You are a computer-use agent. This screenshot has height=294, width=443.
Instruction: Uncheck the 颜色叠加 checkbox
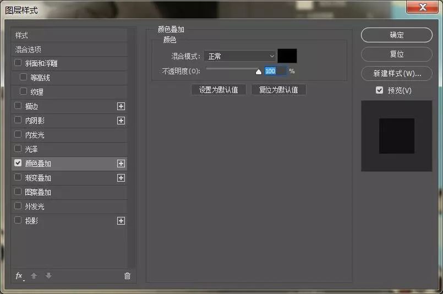(x=18, y=163)
